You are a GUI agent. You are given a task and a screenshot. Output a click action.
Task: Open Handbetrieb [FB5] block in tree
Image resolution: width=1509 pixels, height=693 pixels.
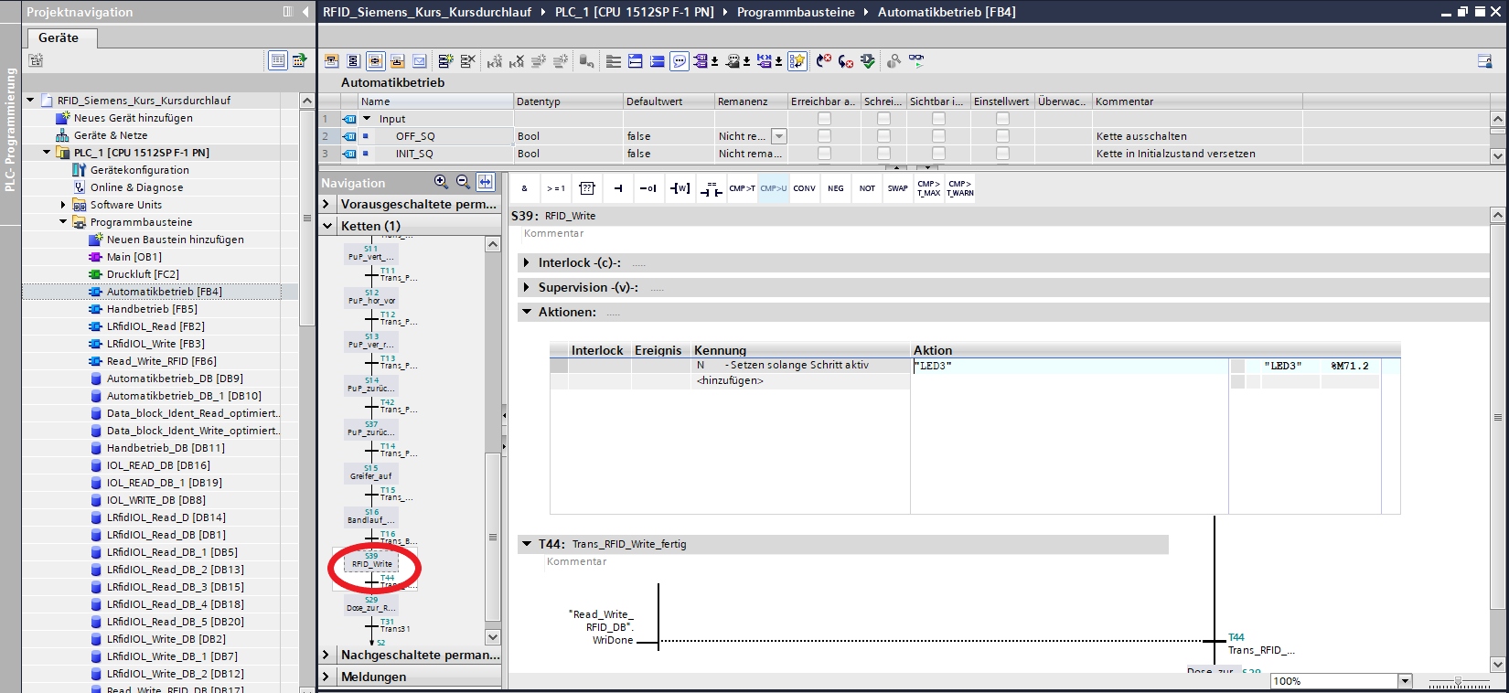point(151,309)
